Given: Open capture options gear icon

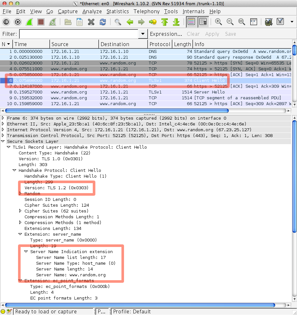Looking at the screenshot, I should point(18,22).
